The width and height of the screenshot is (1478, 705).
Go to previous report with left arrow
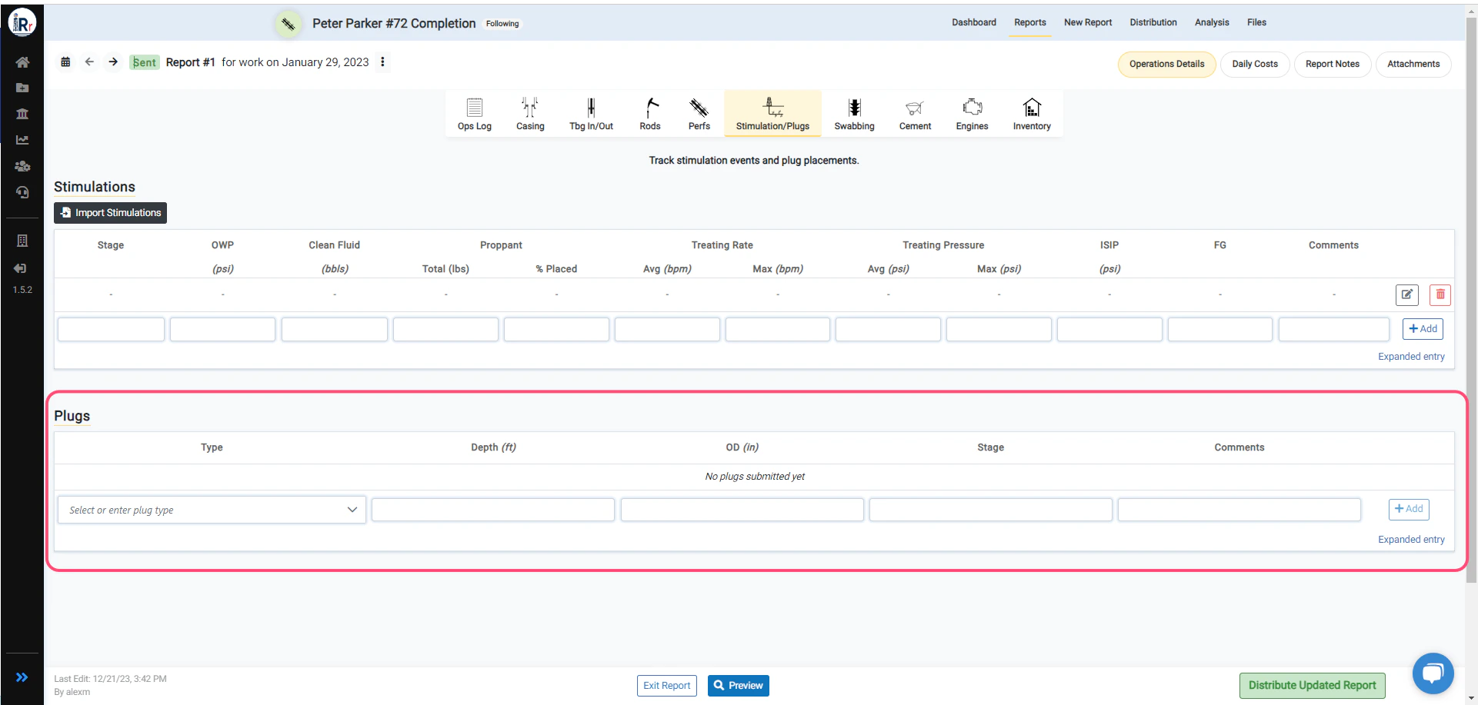[x=89, y=62]
